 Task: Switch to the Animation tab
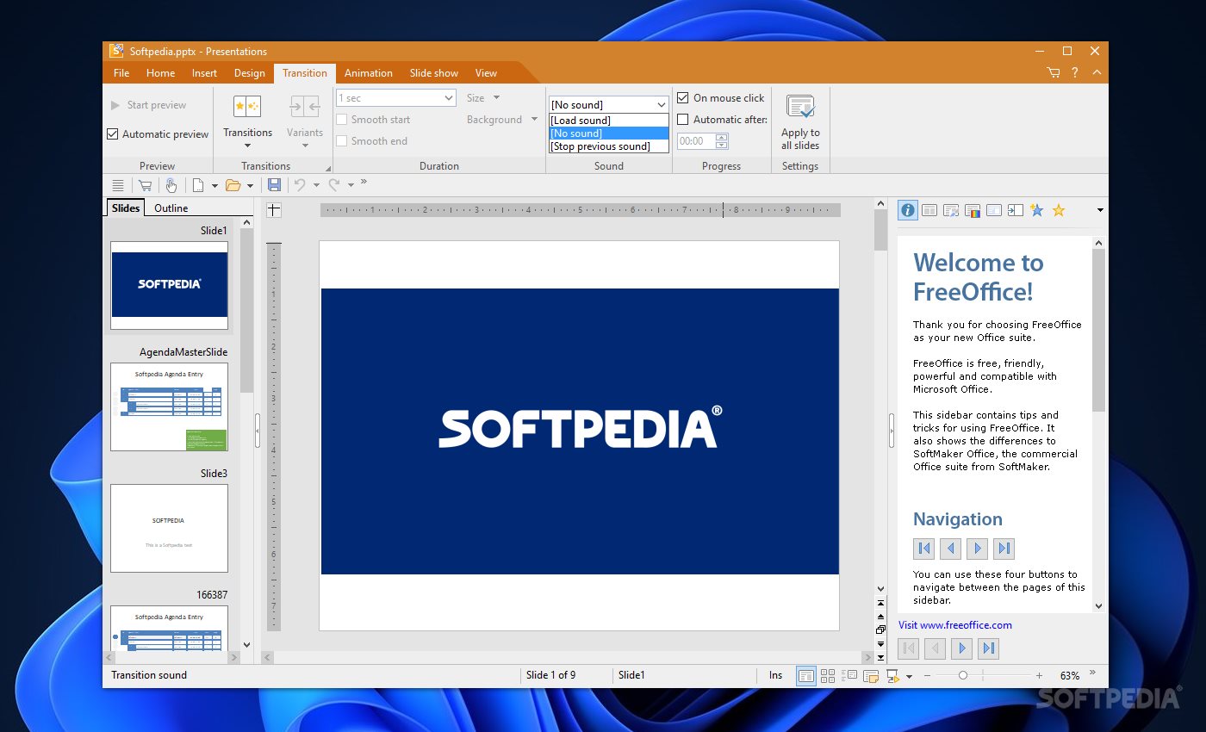tap(368, 73)
